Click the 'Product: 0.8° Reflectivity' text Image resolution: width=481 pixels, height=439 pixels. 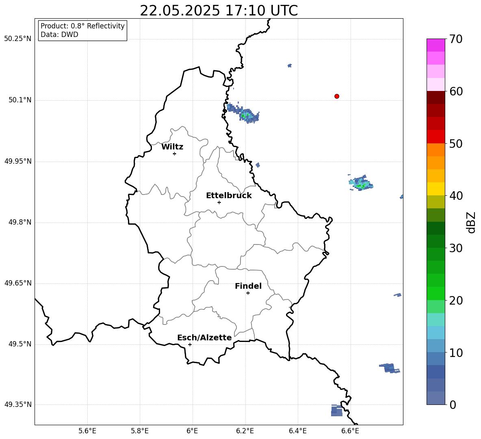tap(82, 26)
